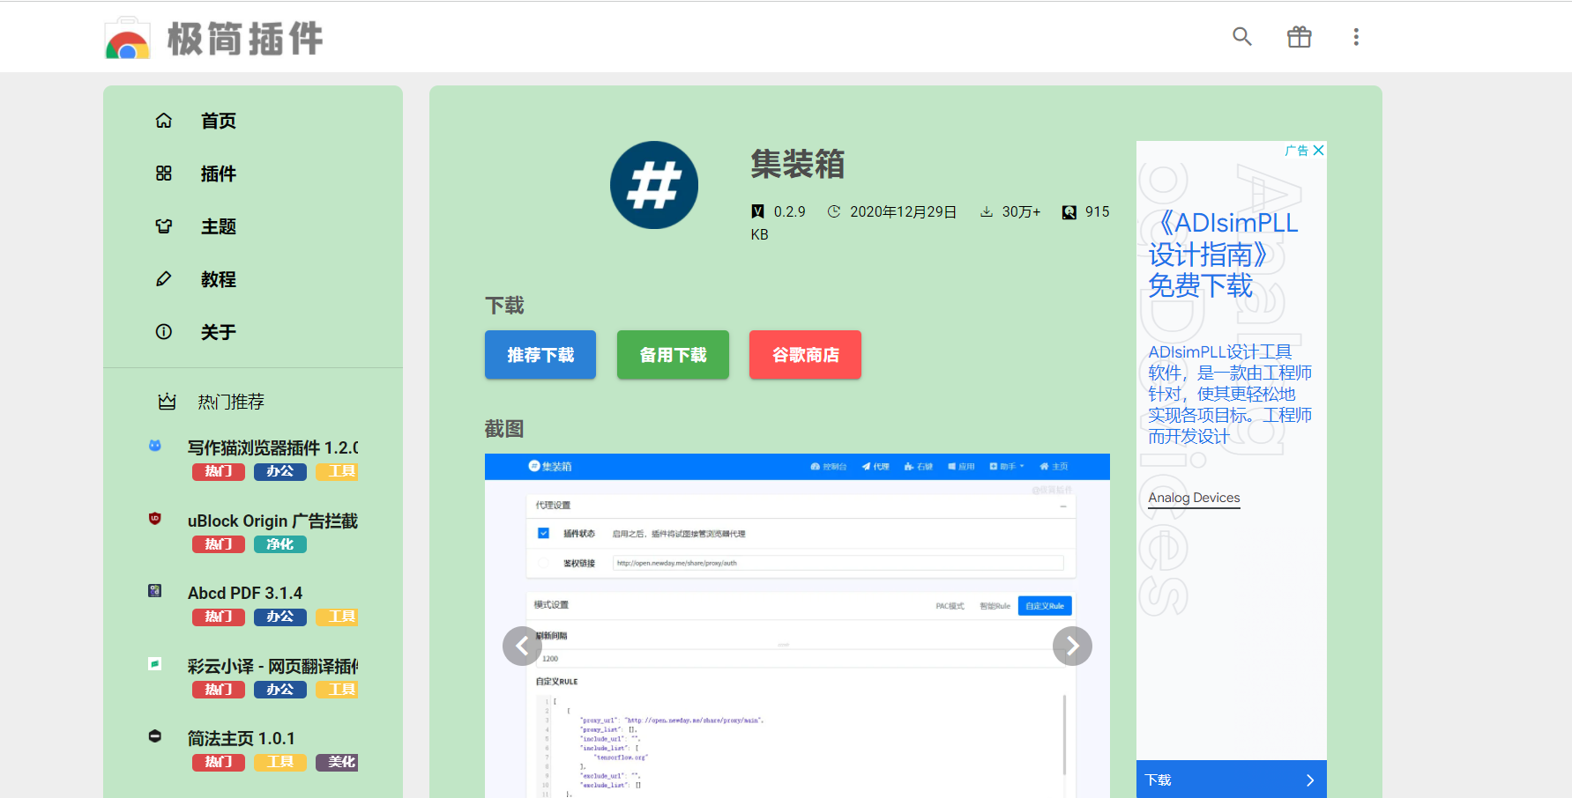Click the ad's 下载 bar button
The height and width of the screenshot is (798, 1572).
click(x=1231, y=780)
